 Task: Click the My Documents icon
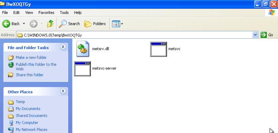(11, 109)
